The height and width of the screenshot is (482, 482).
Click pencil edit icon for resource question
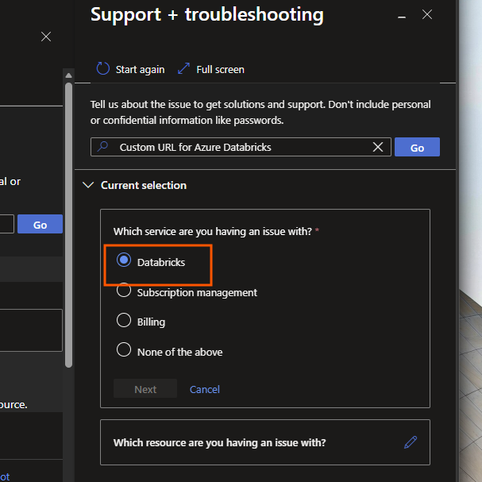(x=411, y=442)
